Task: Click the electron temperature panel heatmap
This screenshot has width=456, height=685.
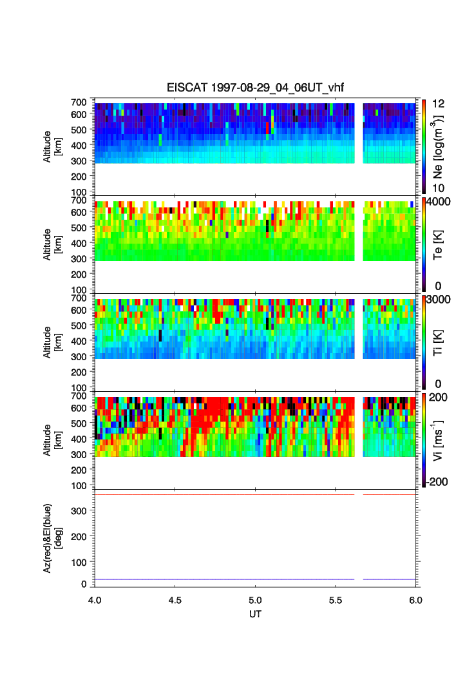Action: point(255,231)
